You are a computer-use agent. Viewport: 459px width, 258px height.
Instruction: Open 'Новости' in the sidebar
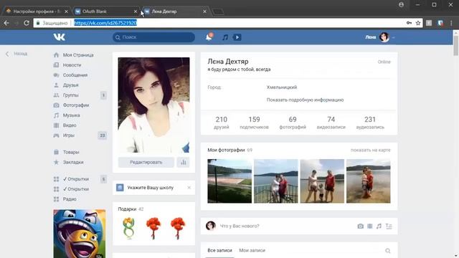[x=72, y=65]
